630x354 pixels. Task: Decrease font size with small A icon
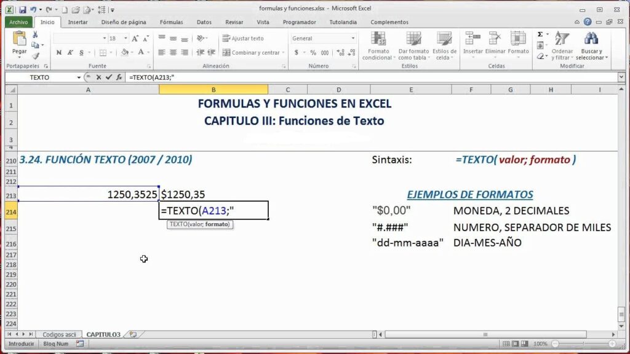click(x=146, y=39)
